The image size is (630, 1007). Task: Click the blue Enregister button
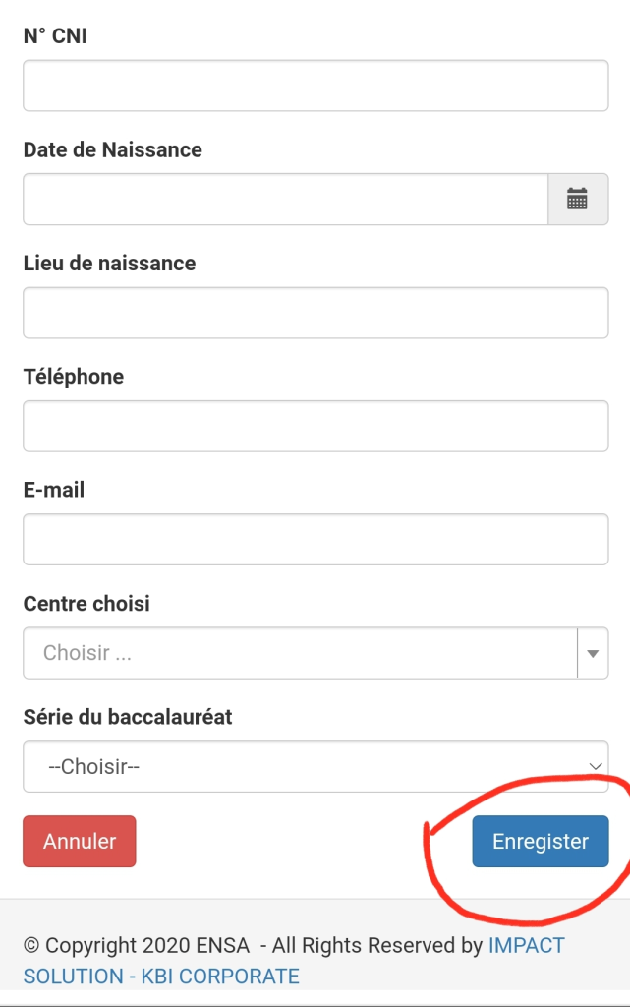pos(541,842)
